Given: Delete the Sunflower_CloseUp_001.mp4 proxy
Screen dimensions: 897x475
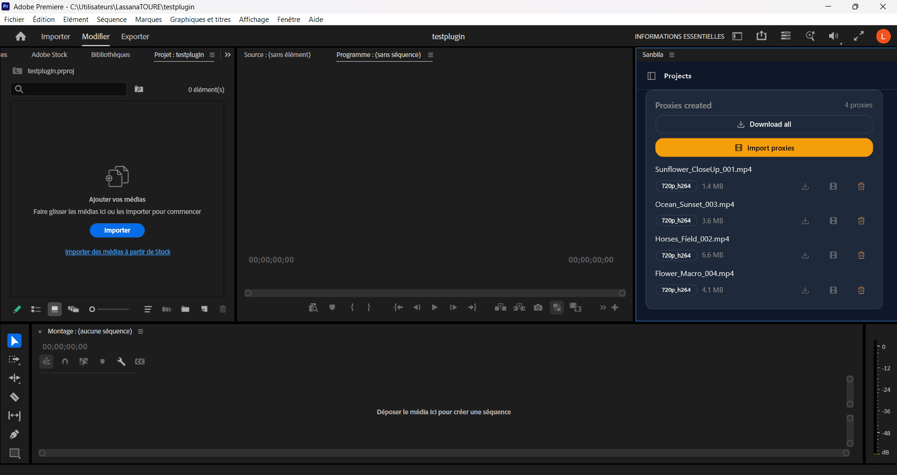Looking at the screenshot, I should click(x=861, y=186).
